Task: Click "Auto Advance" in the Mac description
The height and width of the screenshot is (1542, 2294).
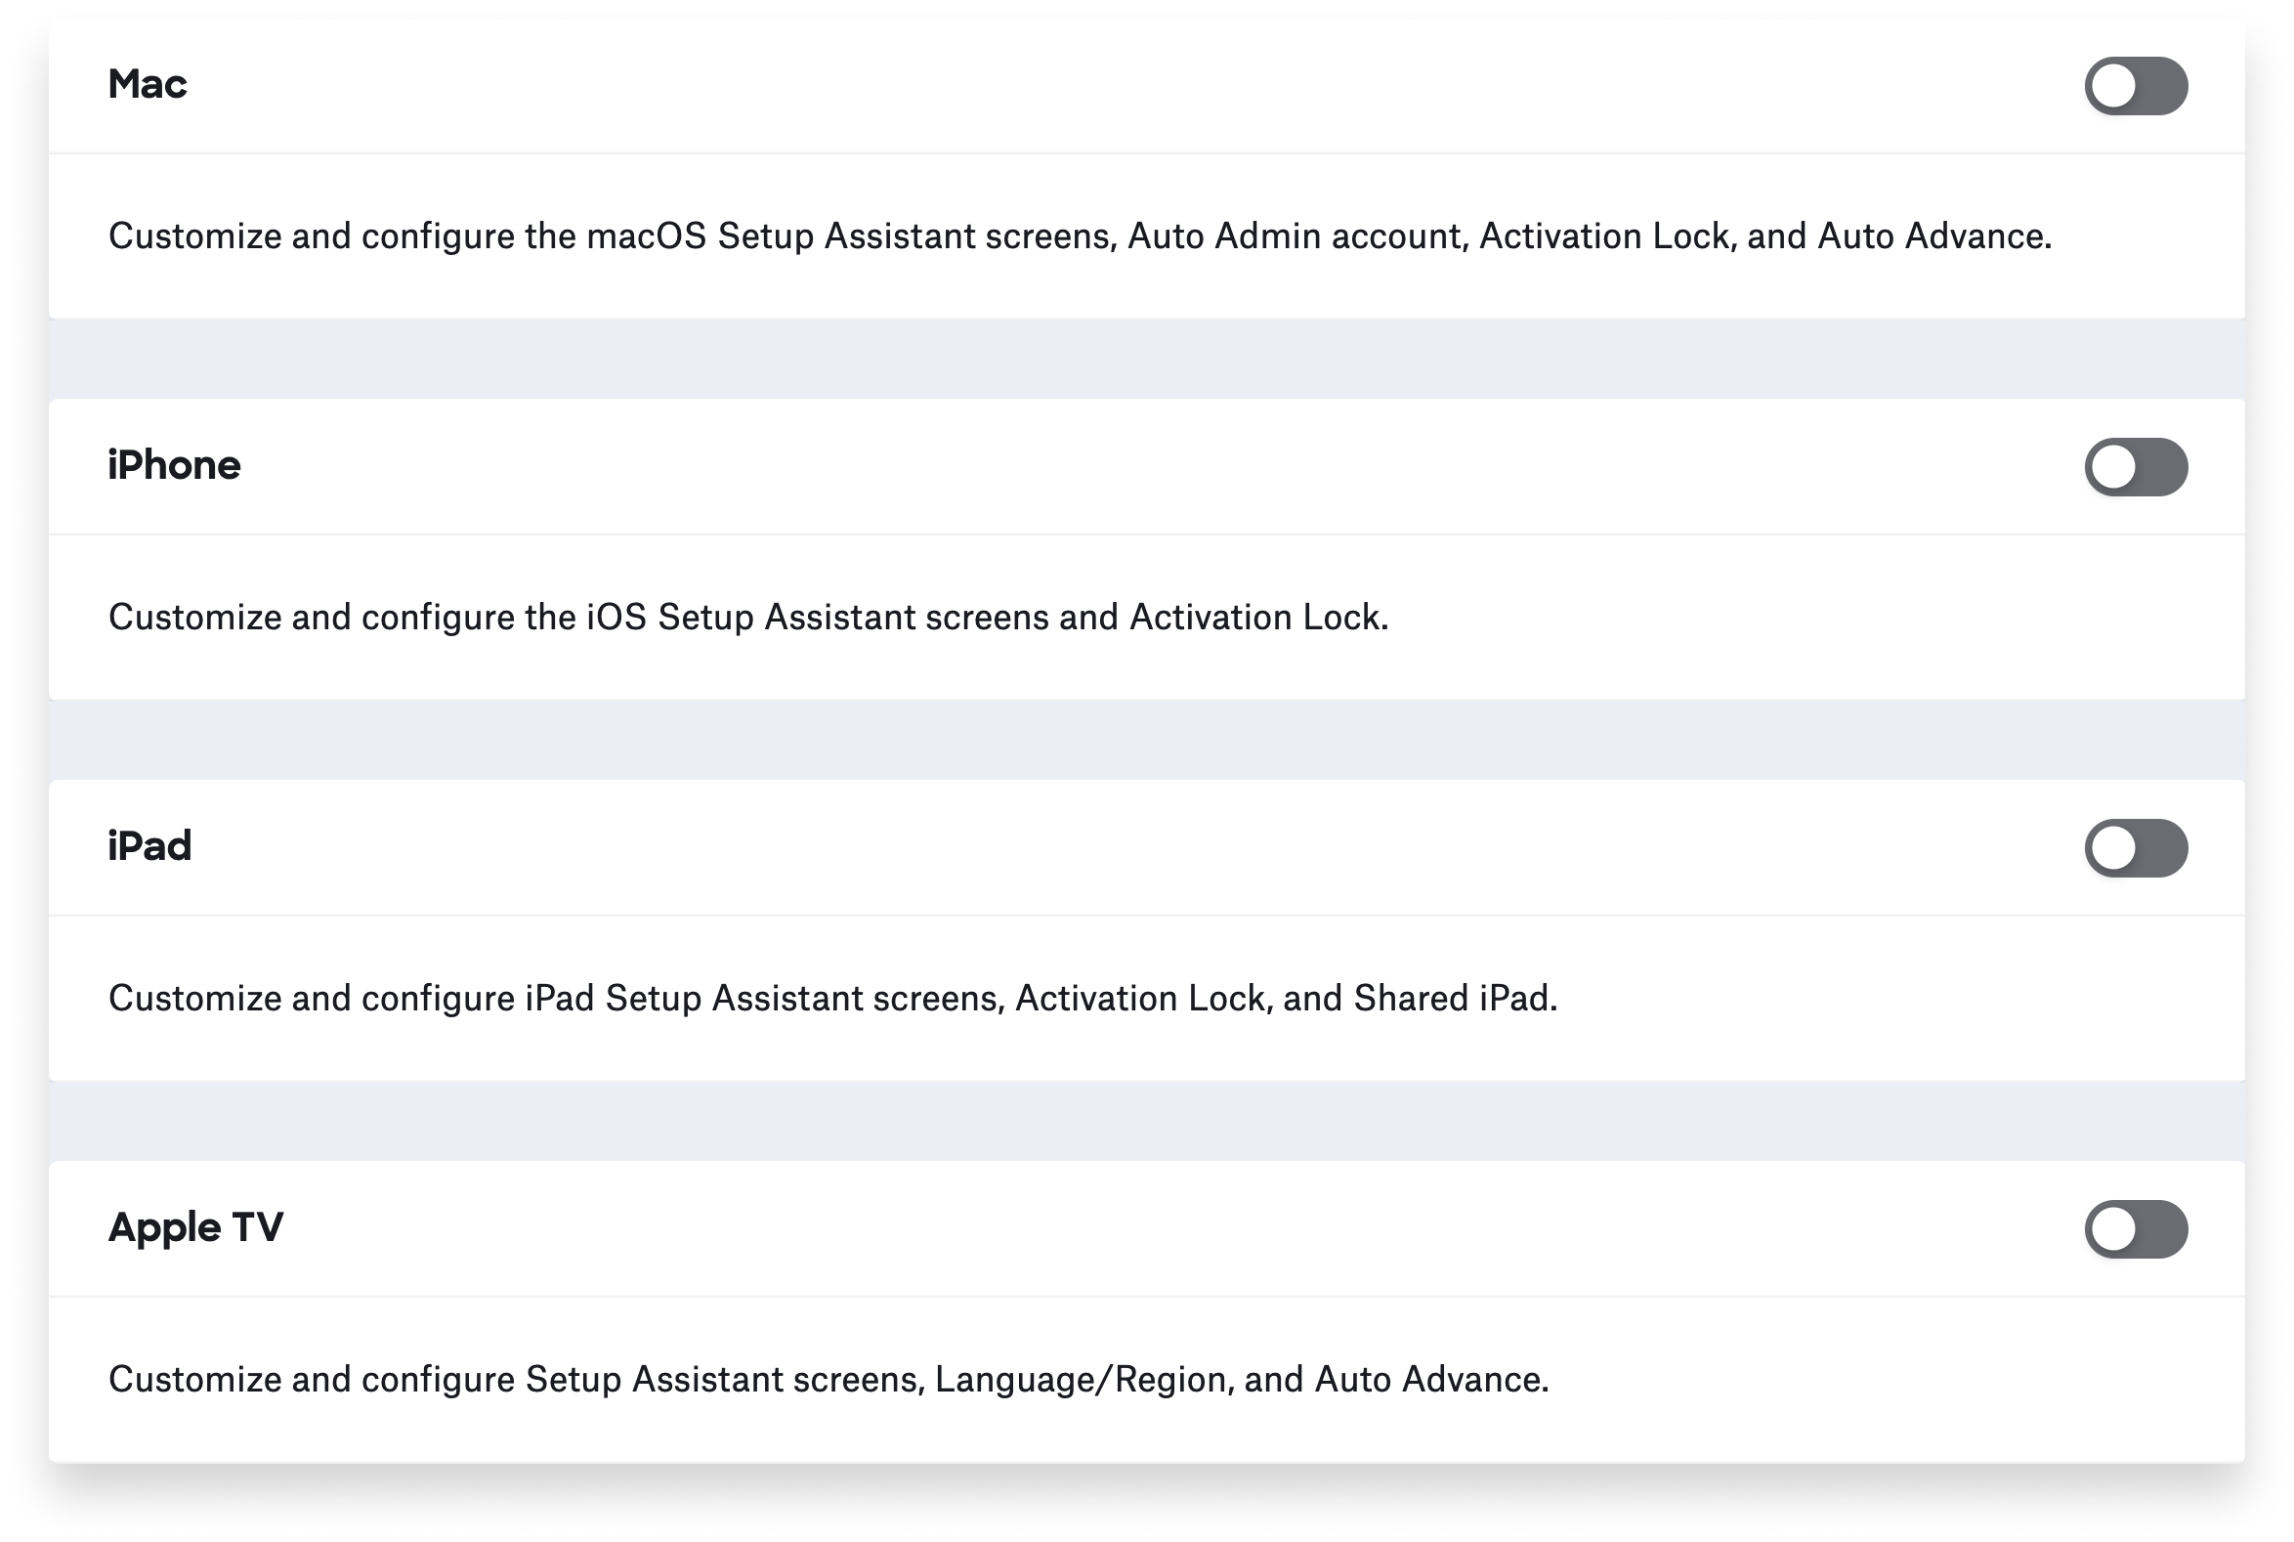Action: (1933, 236)
